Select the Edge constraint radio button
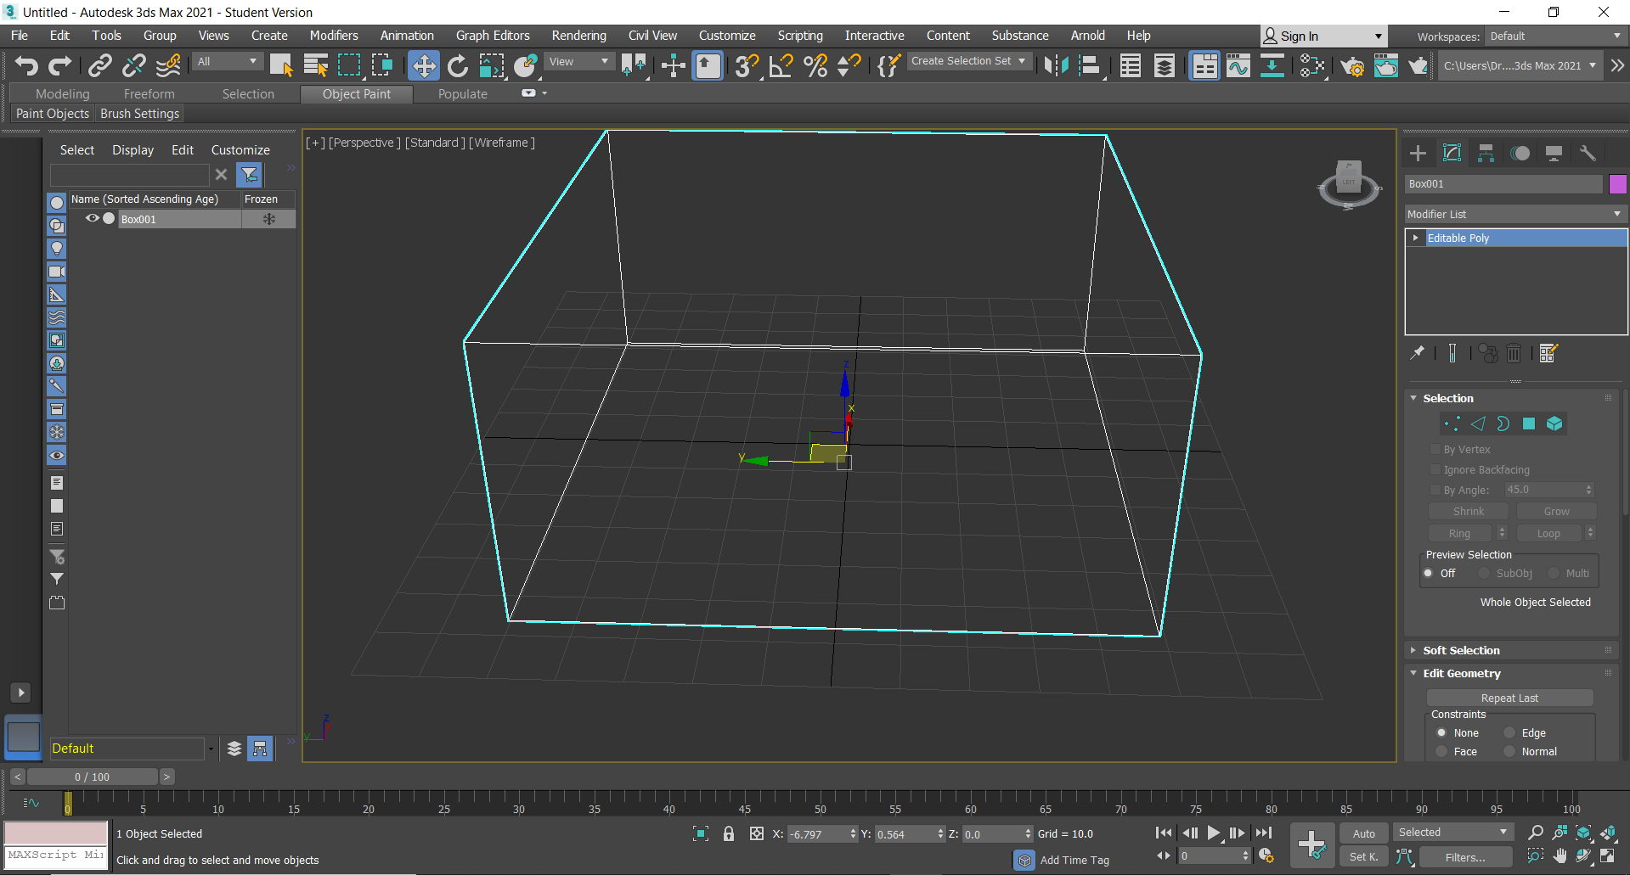This screenshot has height=875, width=1630. pyautogui.click(x=1509, y=732)
